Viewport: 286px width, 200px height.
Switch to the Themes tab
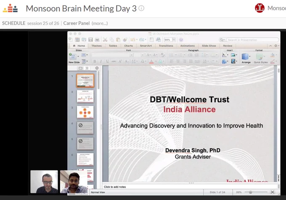pos(96,45)
